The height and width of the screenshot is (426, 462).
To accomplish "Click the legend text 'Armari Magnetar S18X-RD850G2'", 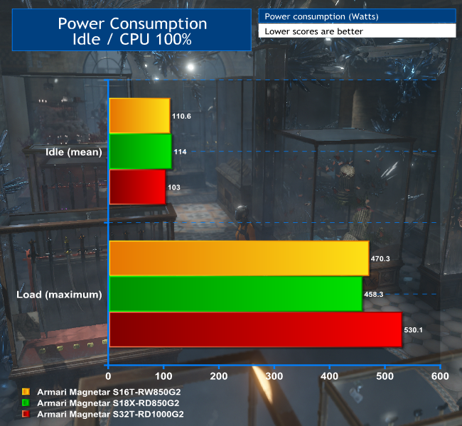I will coord(108,403).
